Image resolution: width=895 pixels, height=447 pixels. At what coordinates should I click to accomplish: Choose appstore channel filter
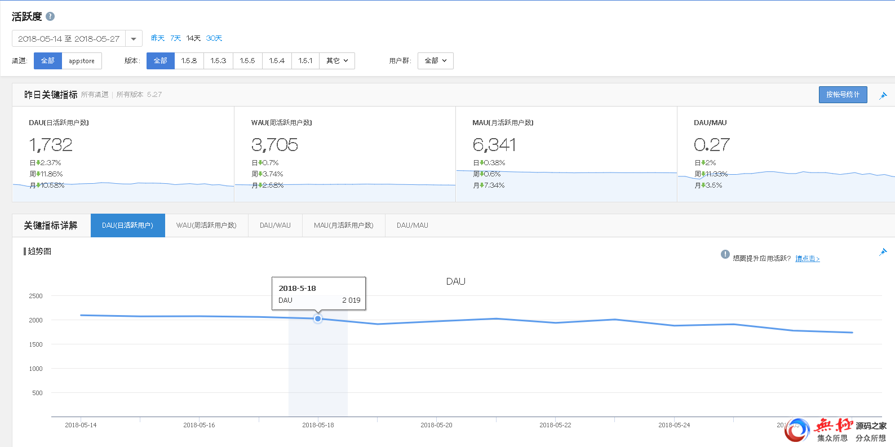click(82, 61)
